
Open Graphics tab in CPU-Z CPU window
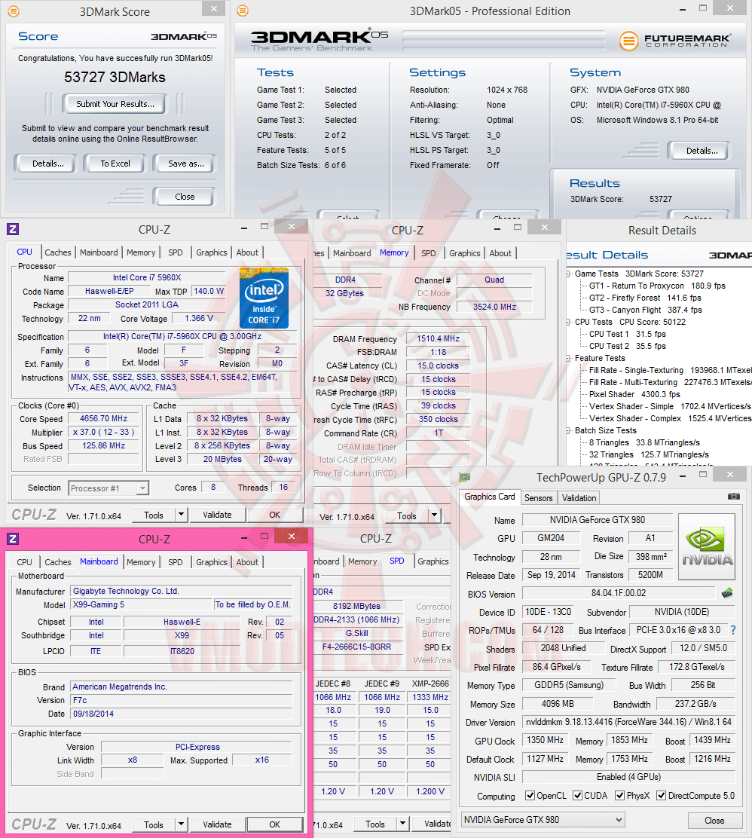click(x=211, y=252)
